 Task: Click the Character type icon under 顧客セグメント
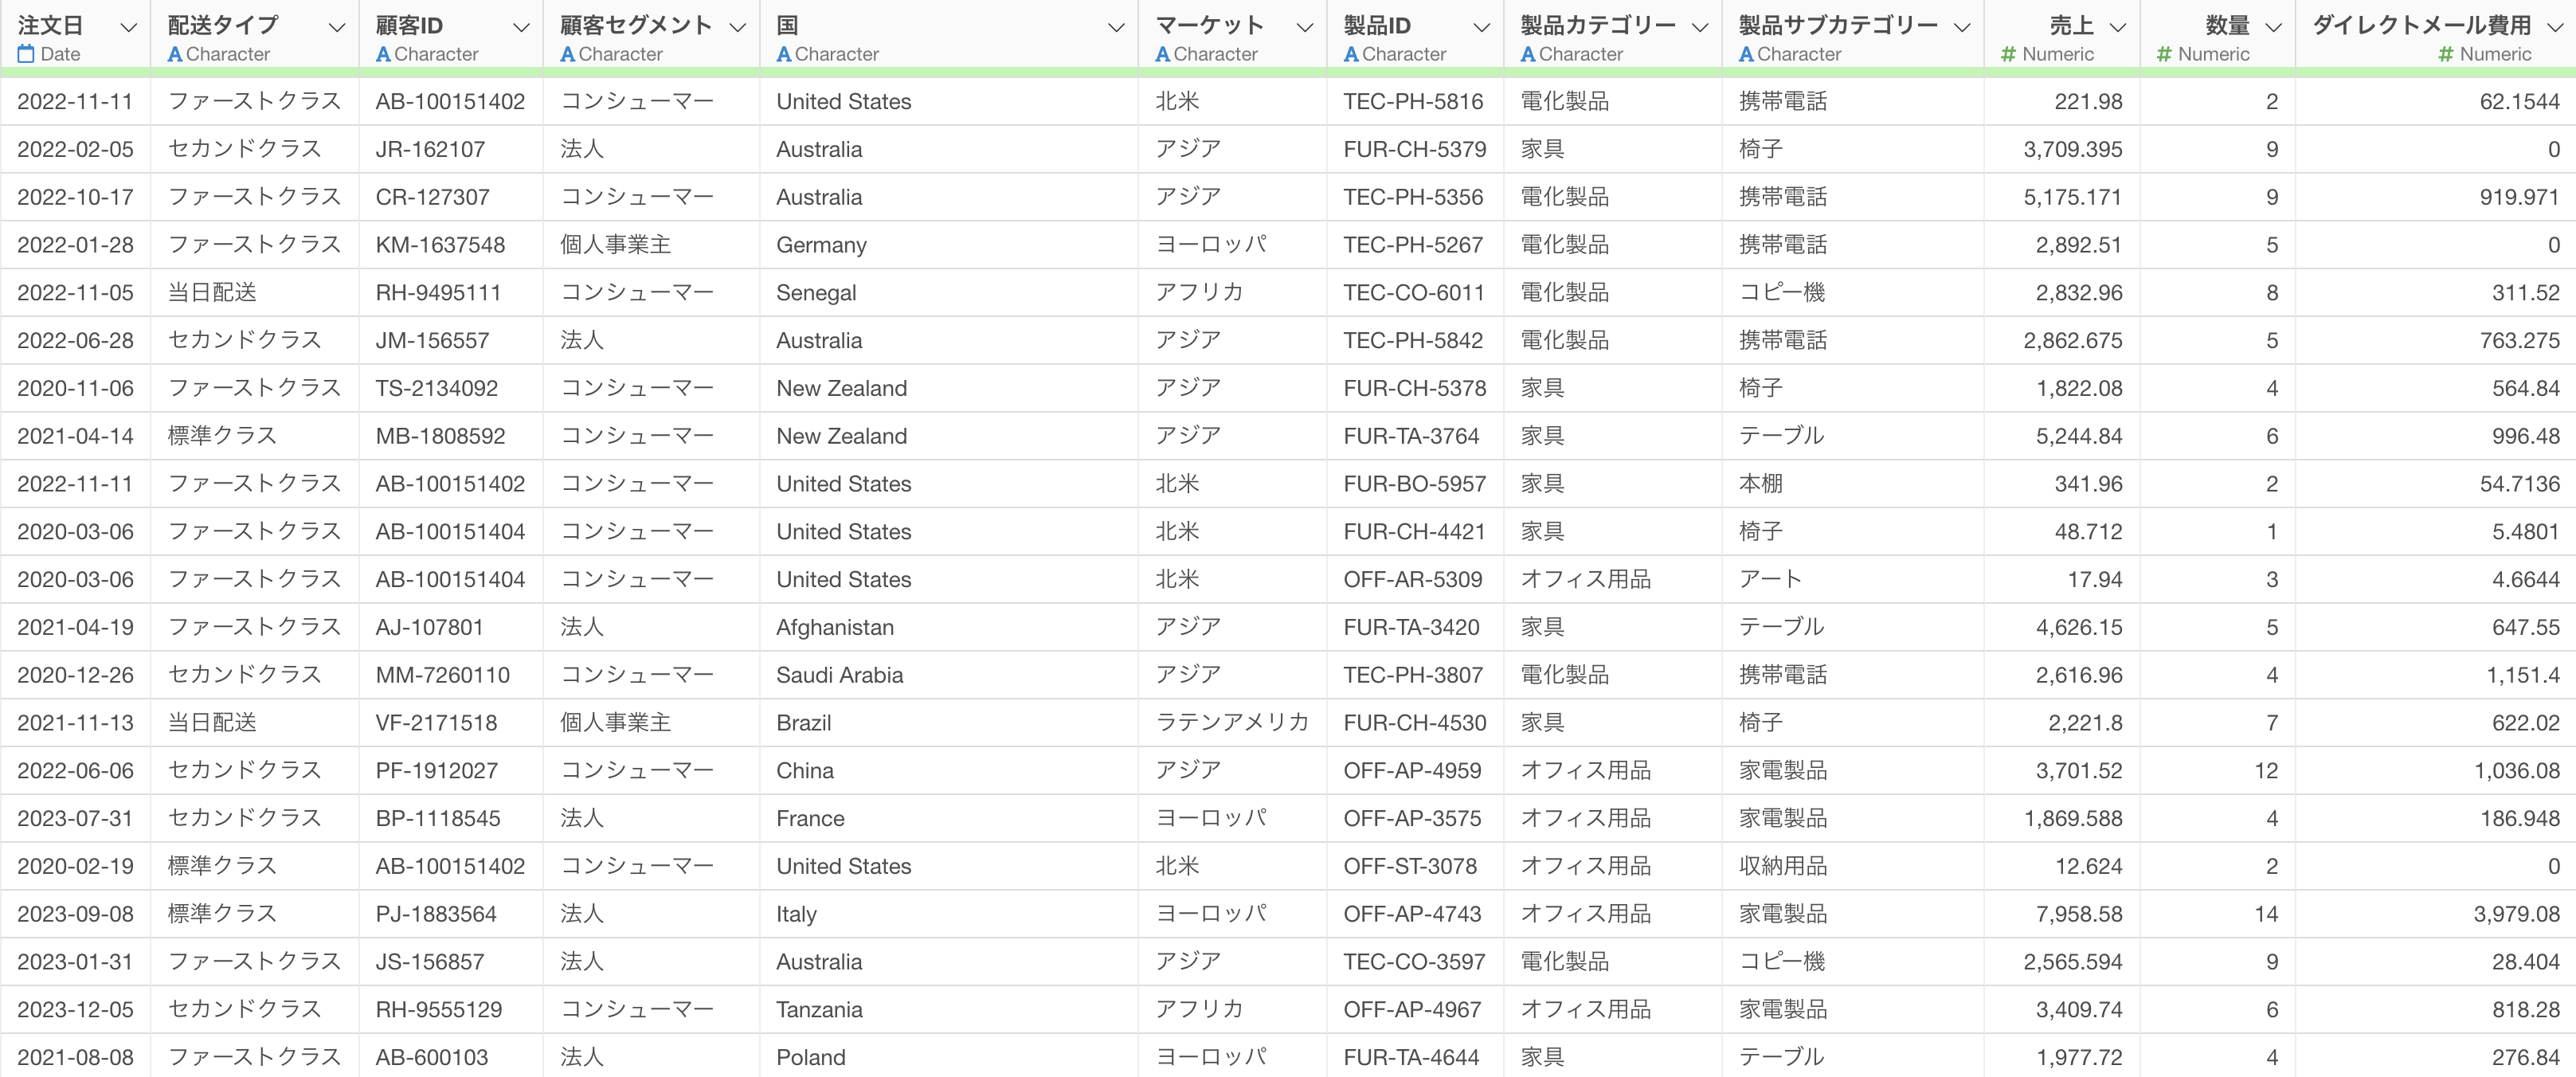point(567,54)
